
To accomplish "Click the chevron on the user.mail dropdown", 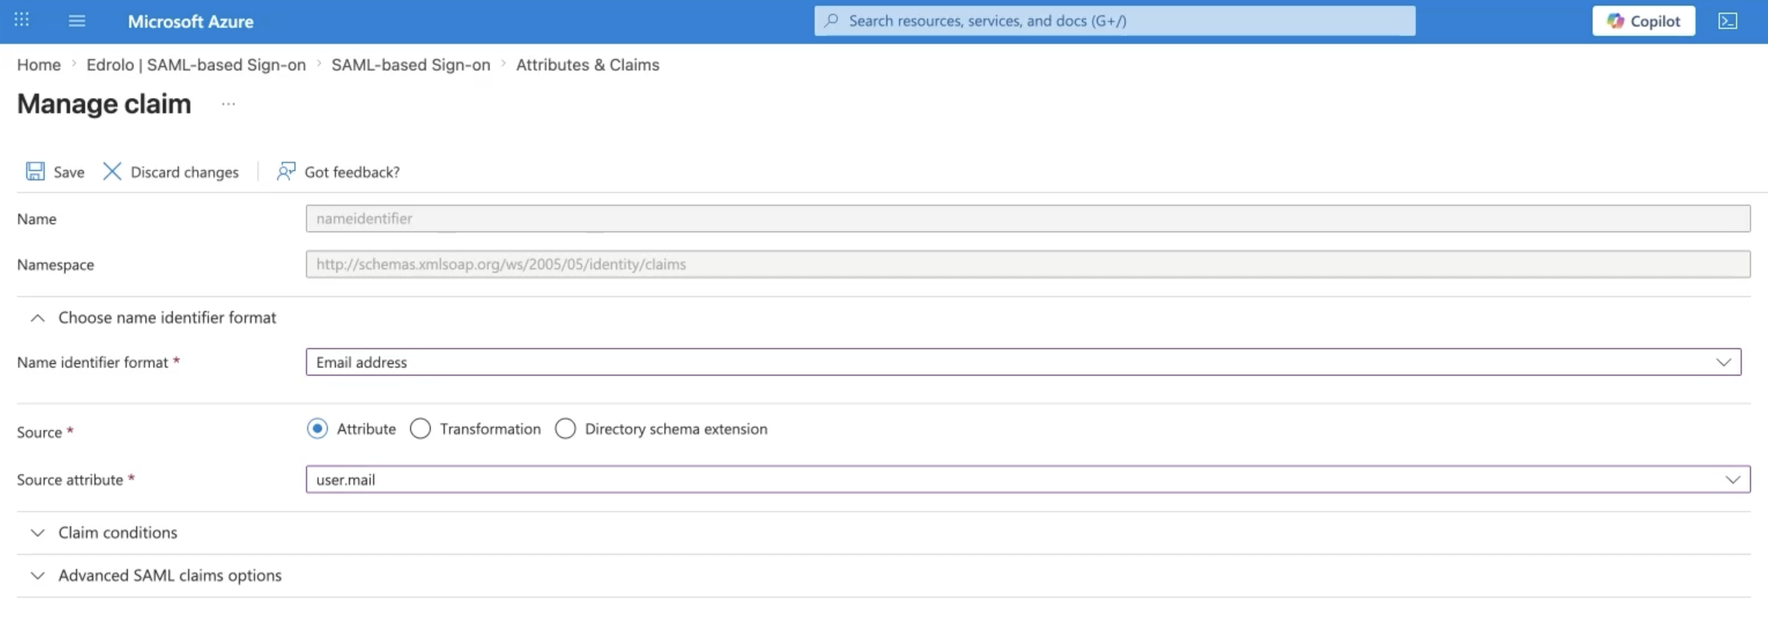I will [1733, 479].
